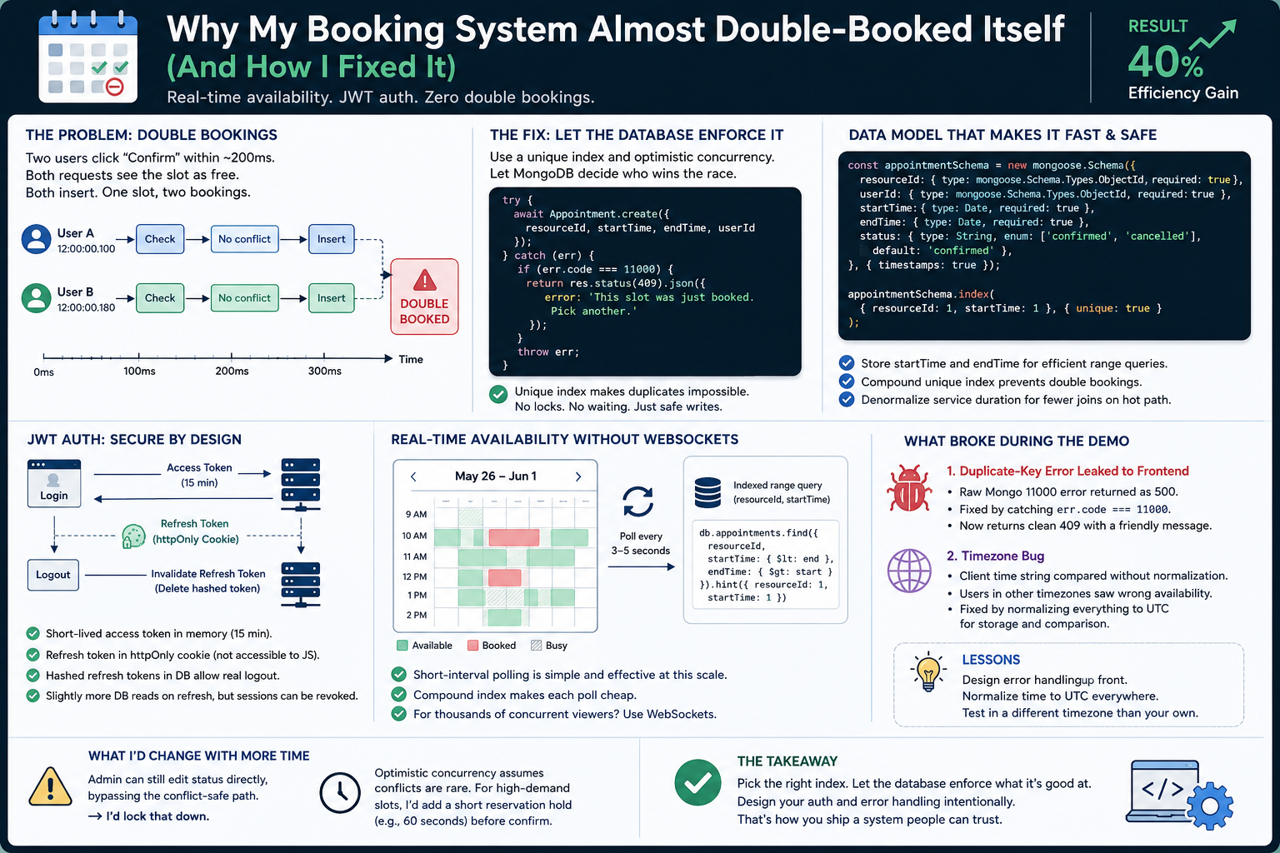The width and height of the screenshot is (1280, 853).
Task: Click the 'May 26 – Jun 1' date range
Action: point(496,476)
